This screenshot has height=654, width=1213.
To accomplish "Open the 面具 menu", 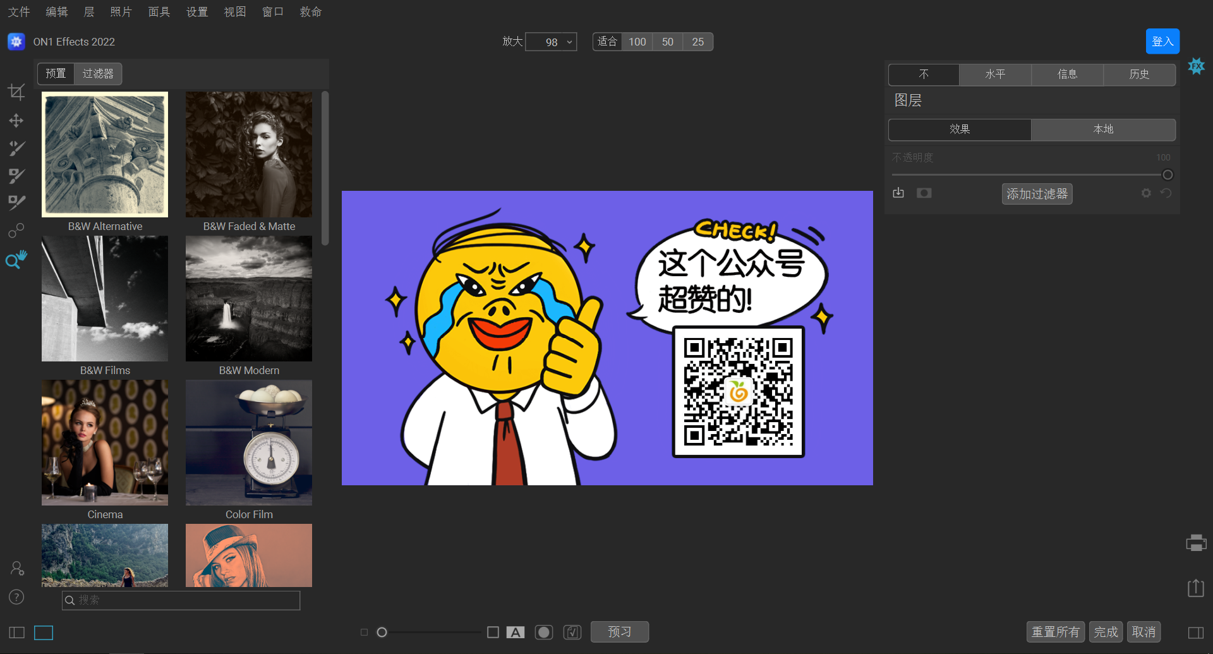I will click(x=159, y=12).
